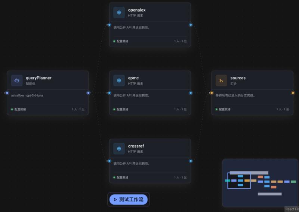Select the sources input handle
Screen dimensions: 299x212
[x=212, y=93]
